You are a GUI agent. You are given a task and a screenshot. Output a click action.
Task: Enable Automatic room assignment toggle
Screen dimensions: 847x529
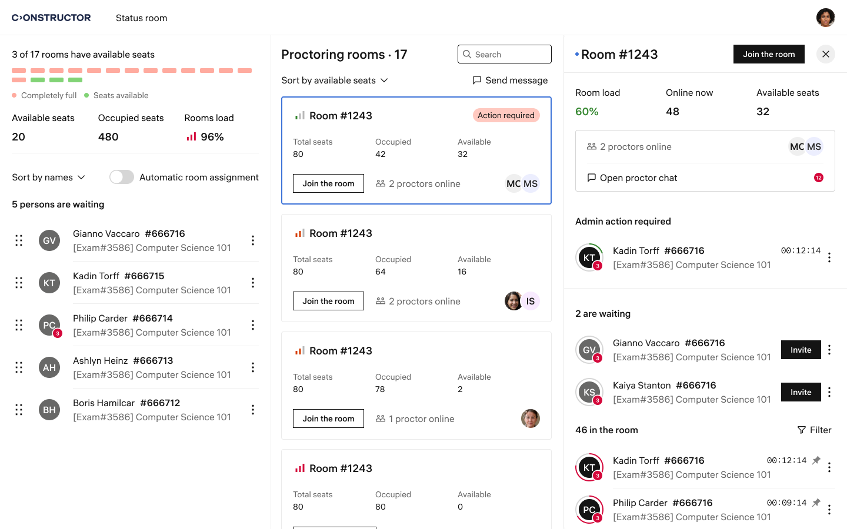(x=122, y=177)
